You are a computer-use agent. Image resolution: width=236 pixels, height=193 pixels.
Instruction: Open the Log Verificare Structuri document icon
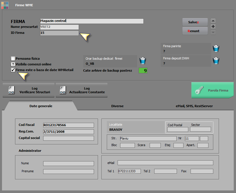(x=11, y=90)
